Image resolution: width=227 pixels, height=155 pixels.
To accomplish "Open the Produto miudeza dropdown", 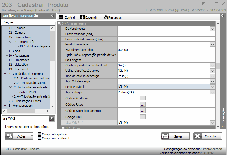I will [212, 45].
